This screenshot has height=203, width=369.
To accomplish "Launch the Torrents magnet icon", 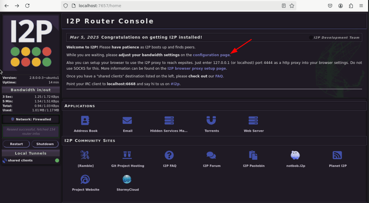I will tap(211, 121).
